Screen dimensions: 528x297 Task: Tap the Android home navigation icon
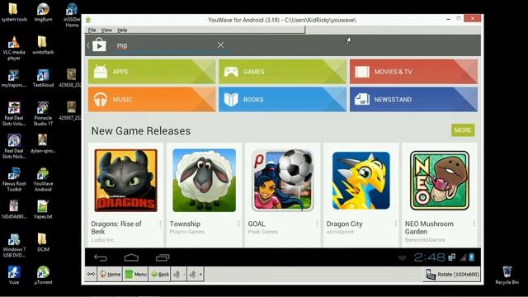click(x=131, y=257)
